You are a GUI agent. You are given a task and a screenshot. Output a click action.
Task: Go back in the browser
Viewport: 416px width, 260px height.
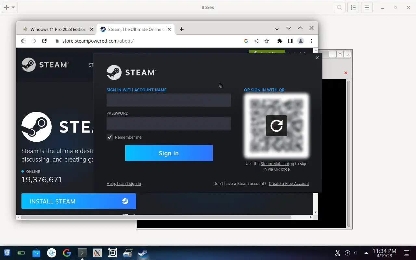point(23,41)
